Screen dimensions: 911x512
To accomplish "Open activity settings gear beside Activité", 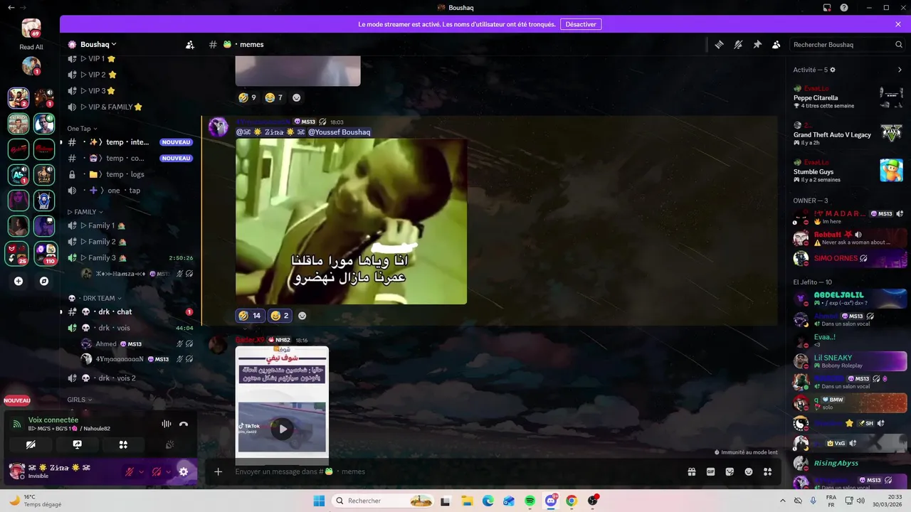I will [x=833, y=70].
